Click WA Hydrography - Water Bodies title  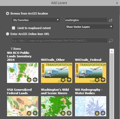tap(89, 91)
